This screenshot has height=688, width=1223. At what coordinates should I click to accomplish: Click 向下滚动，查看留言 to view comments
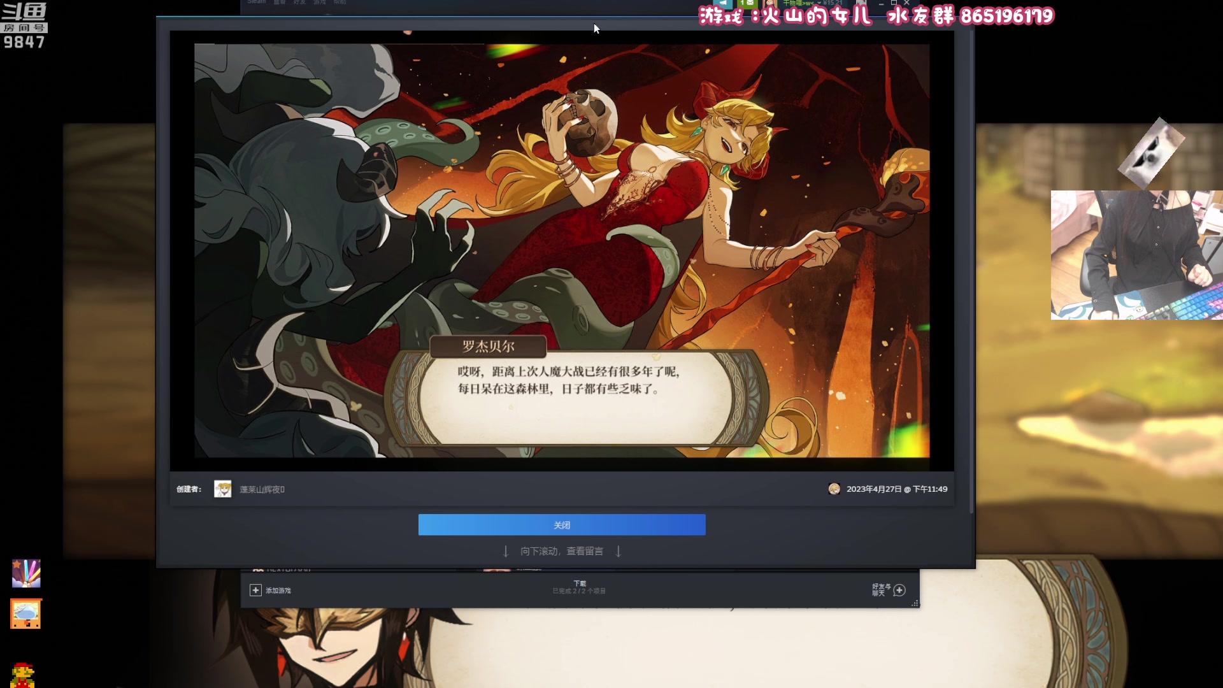click(562, 550)
